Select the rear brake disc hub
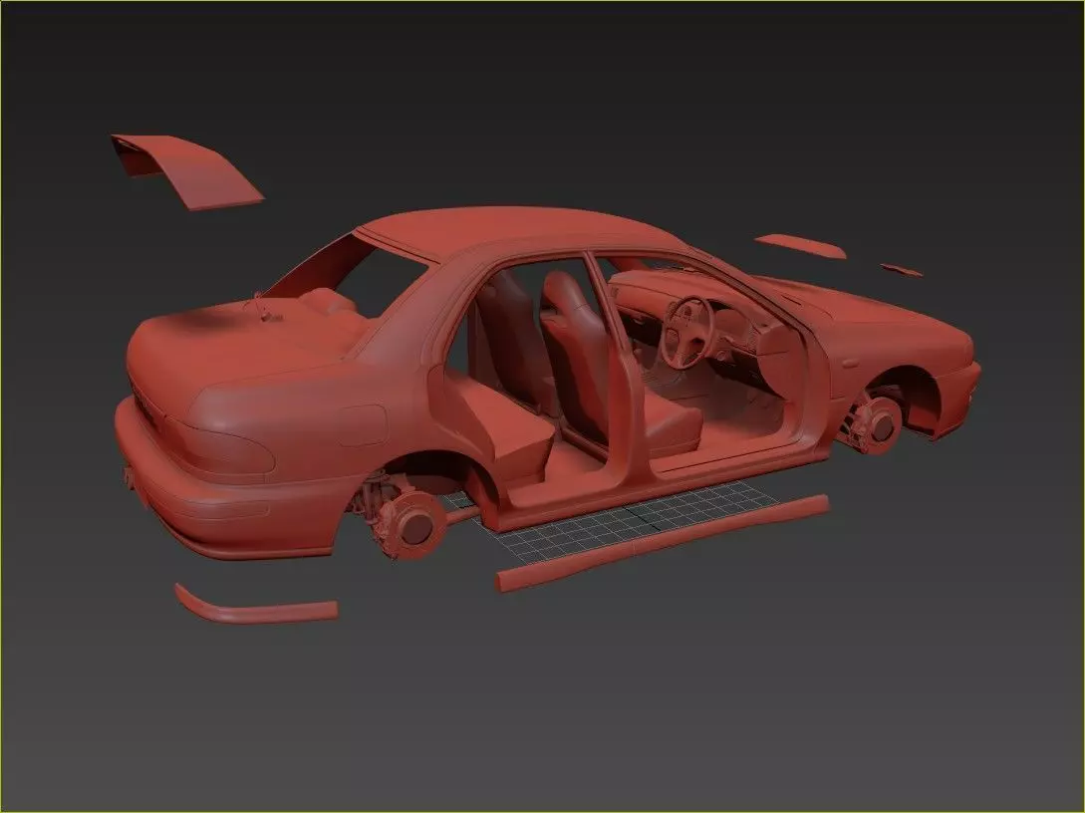The image size is (1085, 813). point(413,526)
